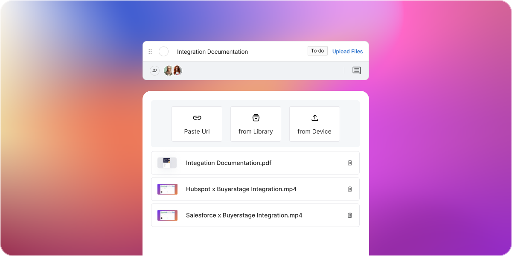Viewport: 512px width, 256px height.
Task: Click the Salesforce x Buyerstage video thumbnail
Action: tap(167, 215)
